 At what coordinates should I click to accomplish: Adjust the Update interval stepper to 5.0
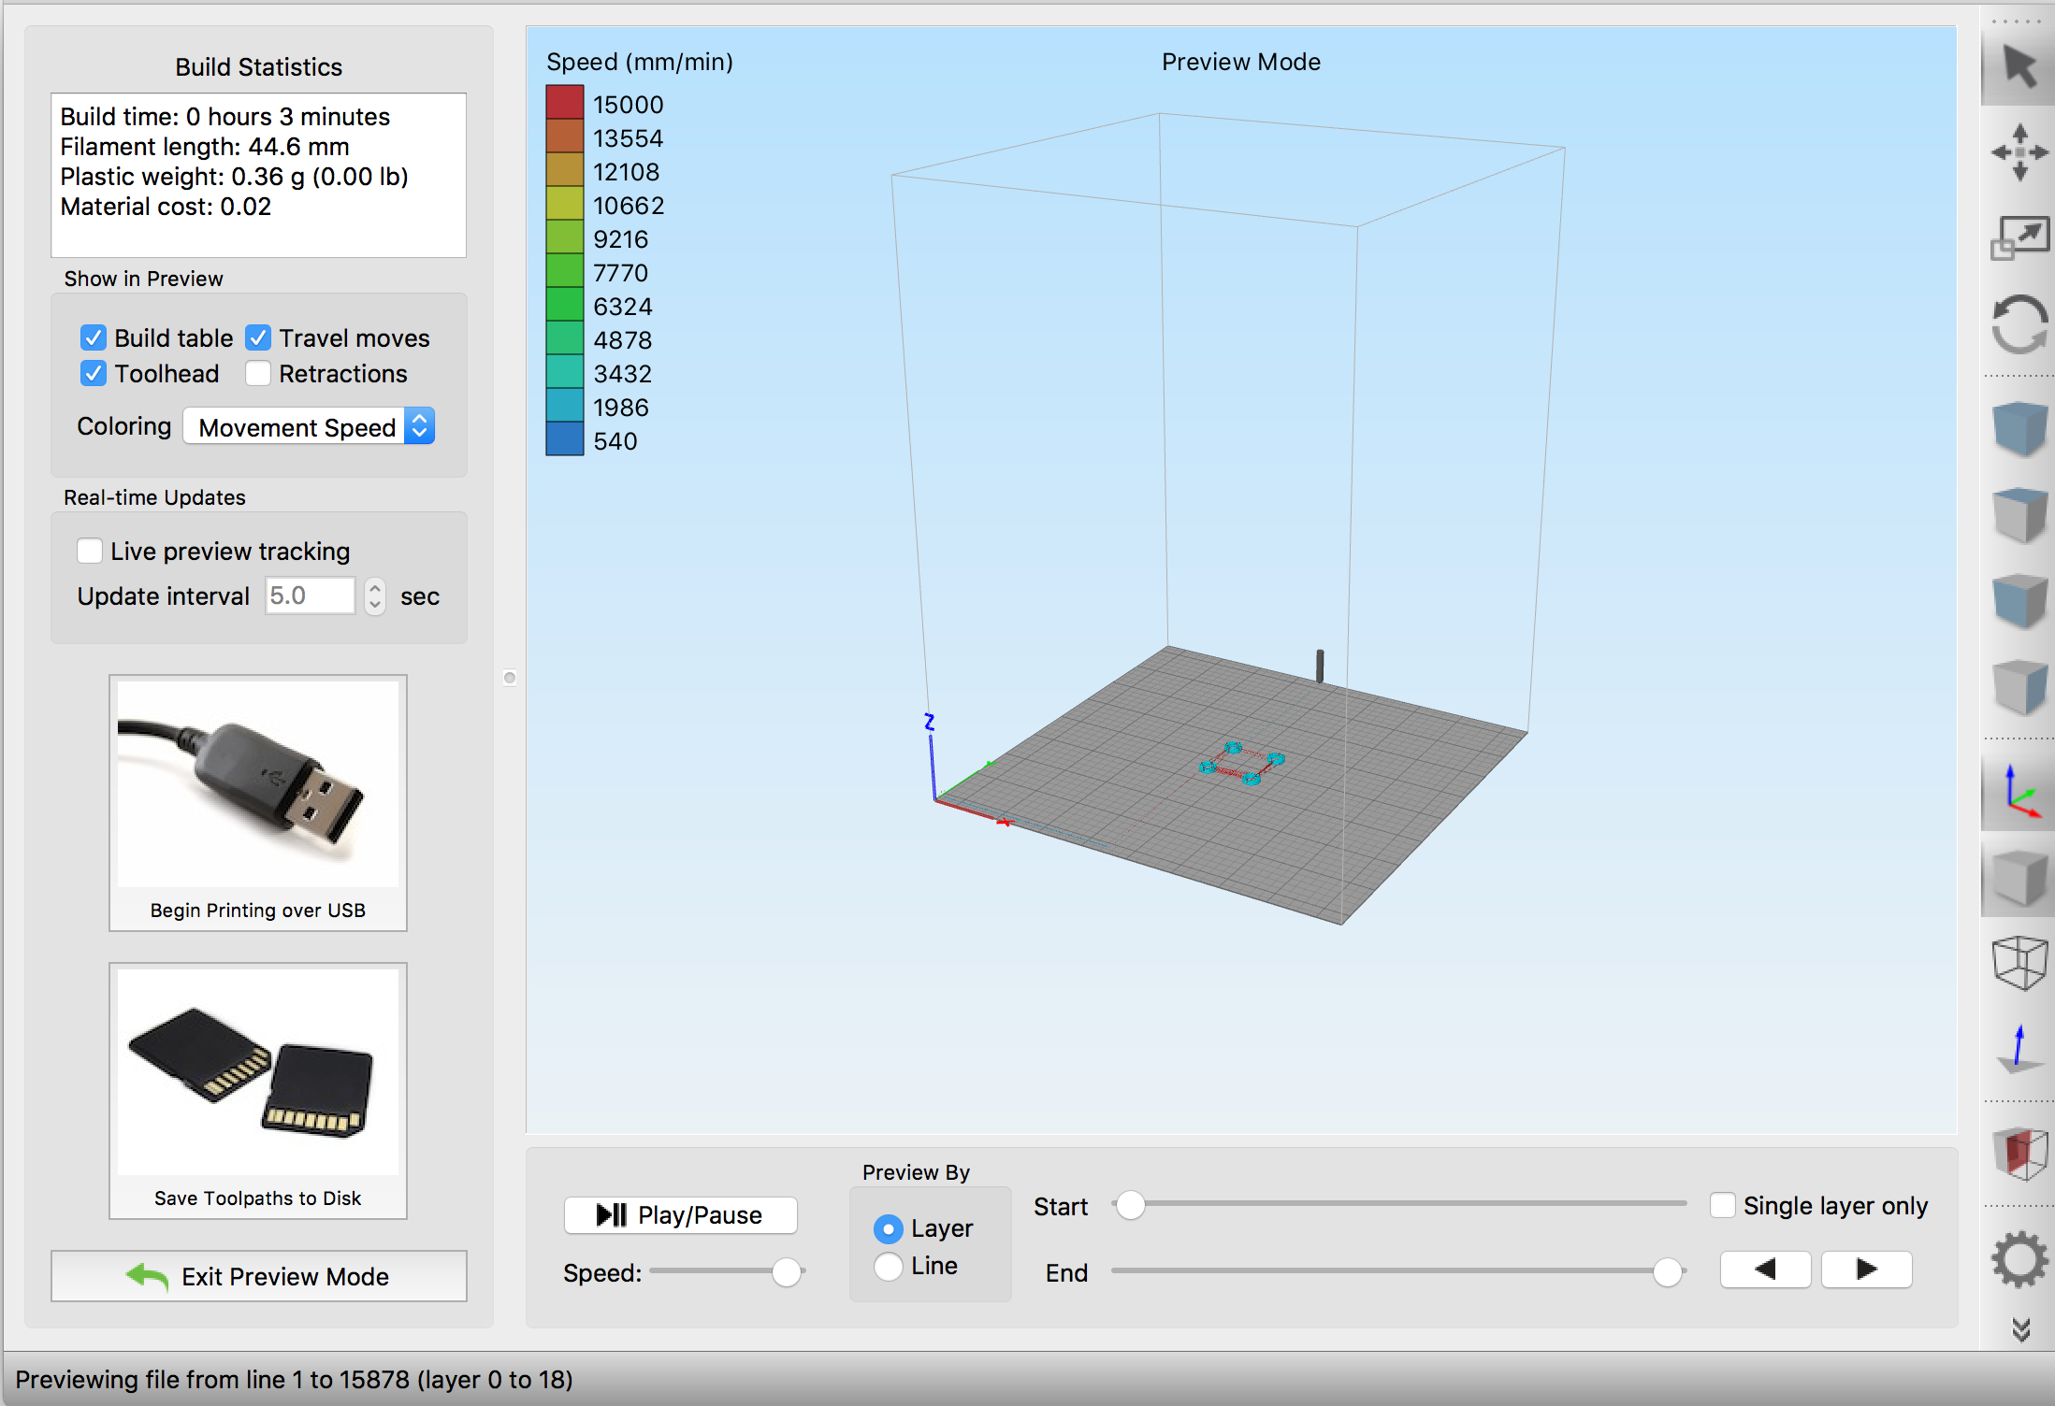[x=373, y=593]
